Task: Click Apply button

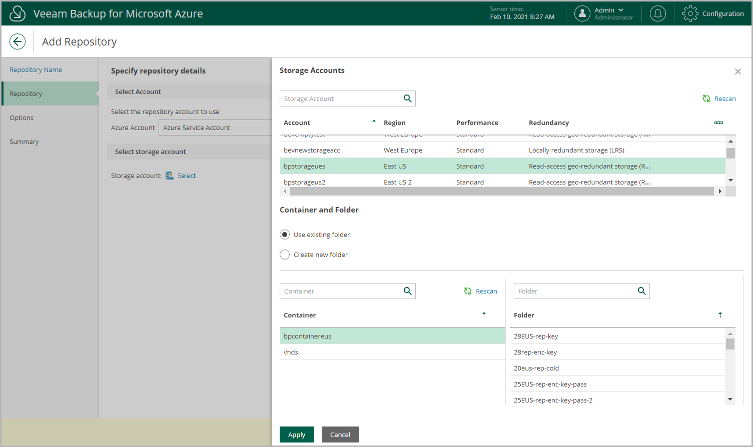Action: pyautogui.click(x=297, y=434)
